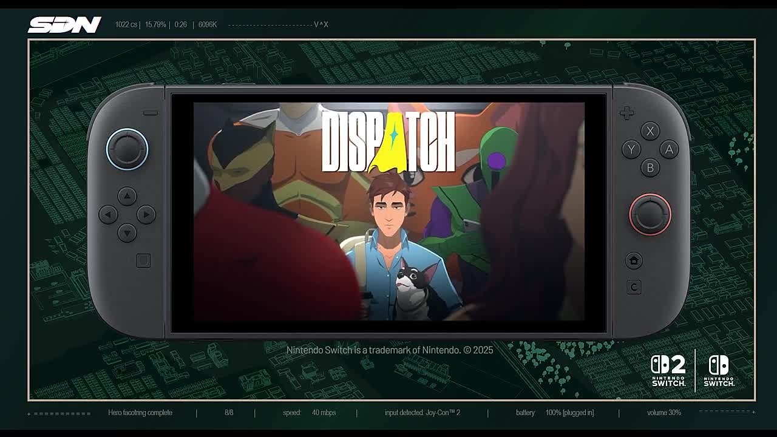777x437 pixels.
Task: Click the D-pad left arrow
Action: 109,214
